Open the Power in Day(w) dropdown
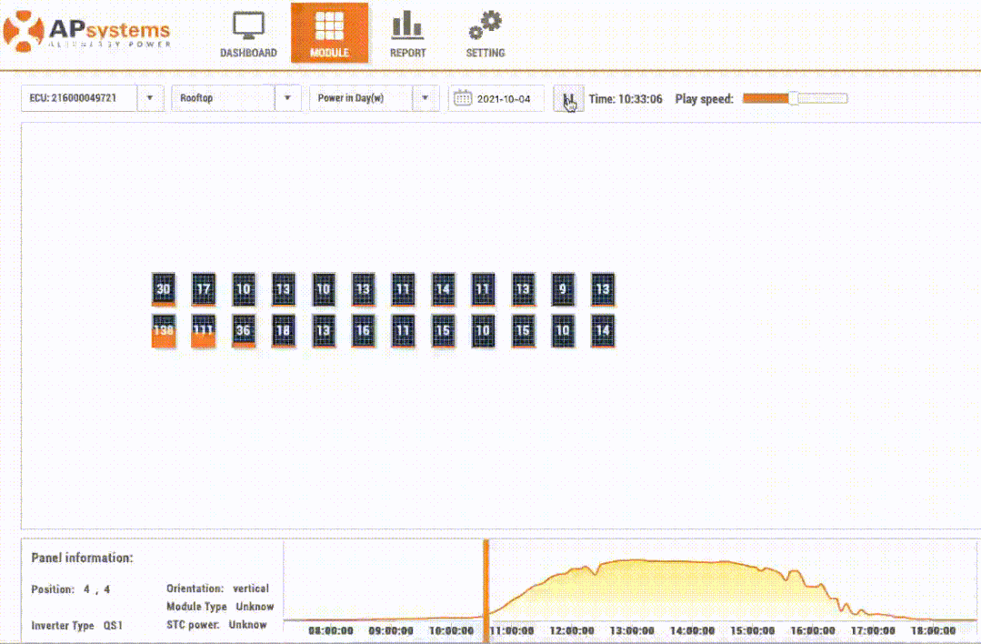Screen dimensions: 981x644 click(425, 98)
